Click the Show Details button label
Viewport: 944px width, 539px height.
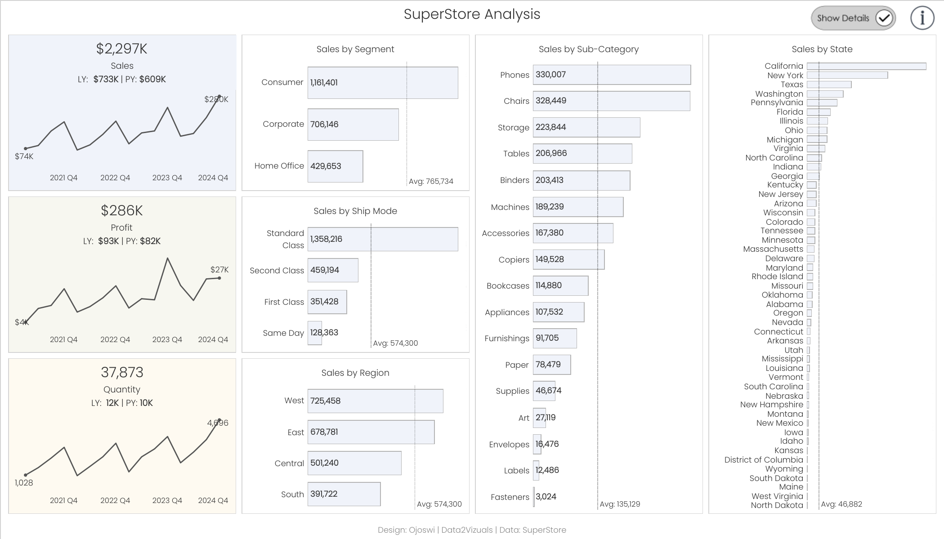[x=843, y=18]
